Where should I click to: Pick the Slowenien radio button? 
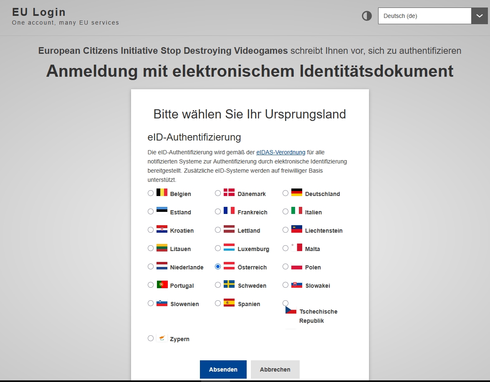151,303
